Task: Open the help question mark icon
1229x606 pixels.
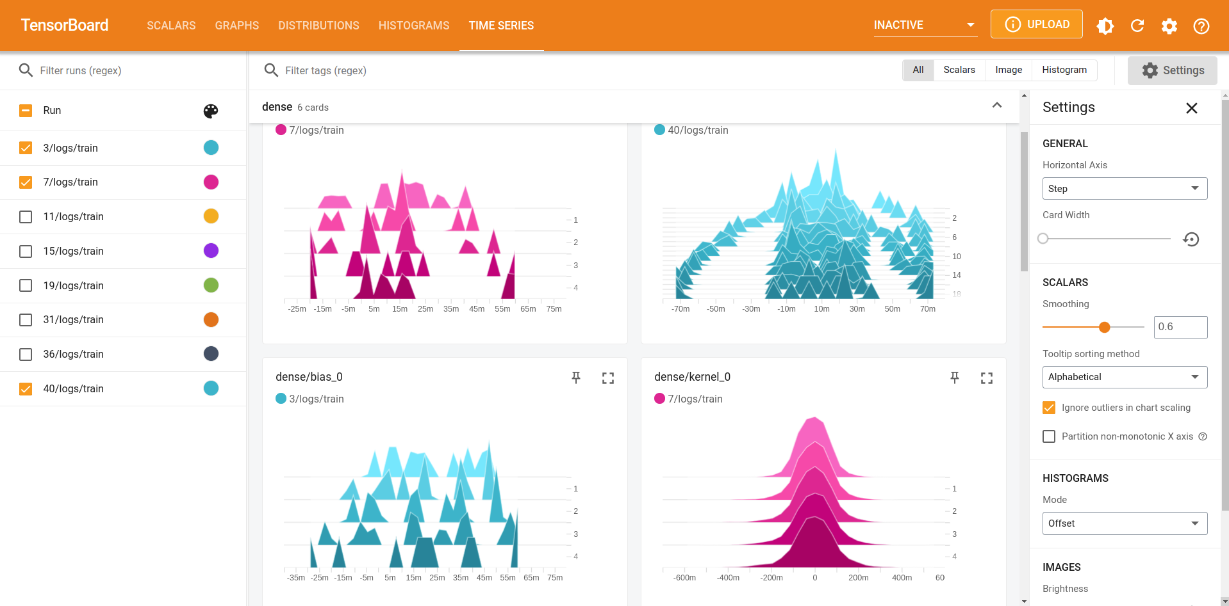Action: click(x=1201, y=26)
